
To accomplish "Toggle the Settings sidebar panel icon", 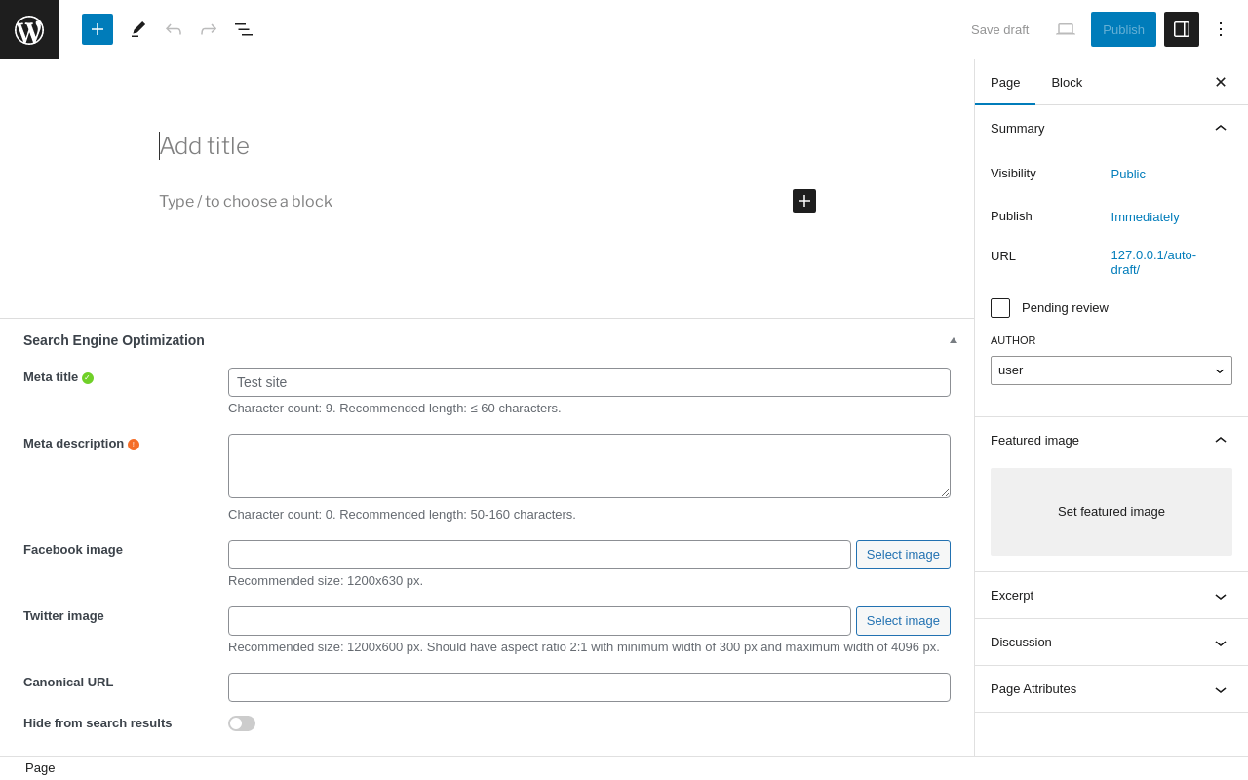I will coord(1182,29).
